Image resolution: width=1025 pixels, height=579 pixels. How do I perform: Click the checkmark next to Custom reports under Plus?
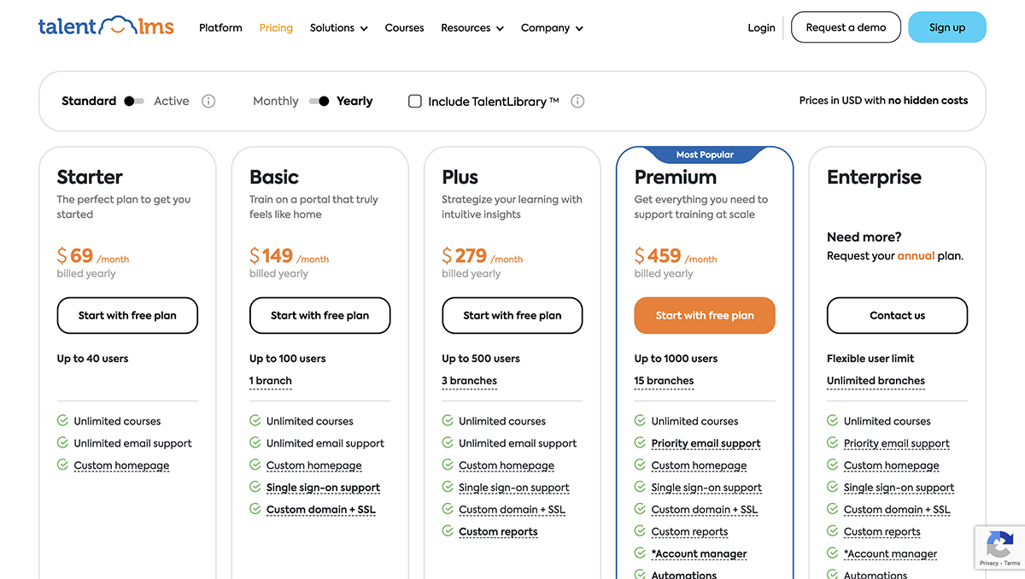[447, 530]
